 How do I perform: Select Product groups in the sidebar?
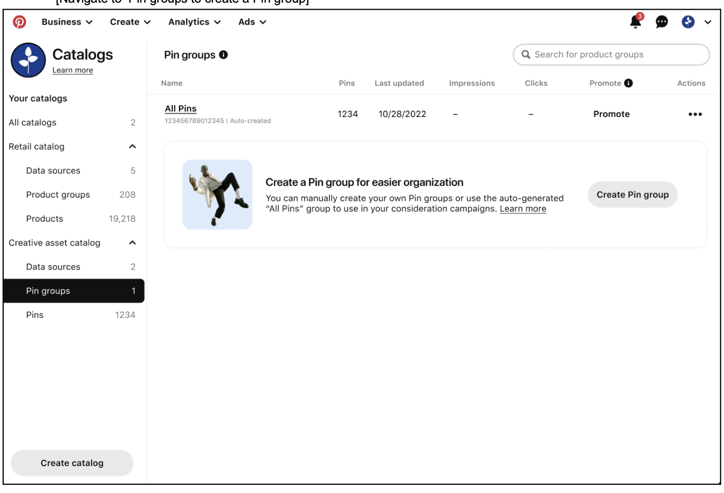pyautogui.click(x=74, y=195)
